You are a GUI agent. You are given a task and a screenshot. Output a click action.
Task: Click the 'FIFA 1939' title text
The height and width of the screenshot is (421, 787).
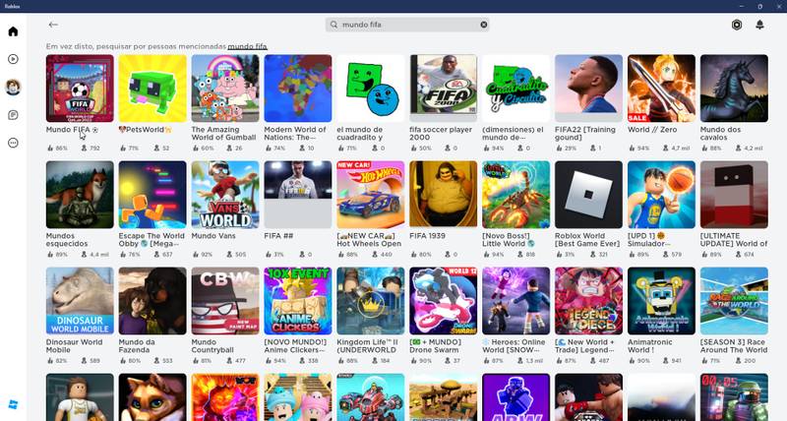click(427, 236)
